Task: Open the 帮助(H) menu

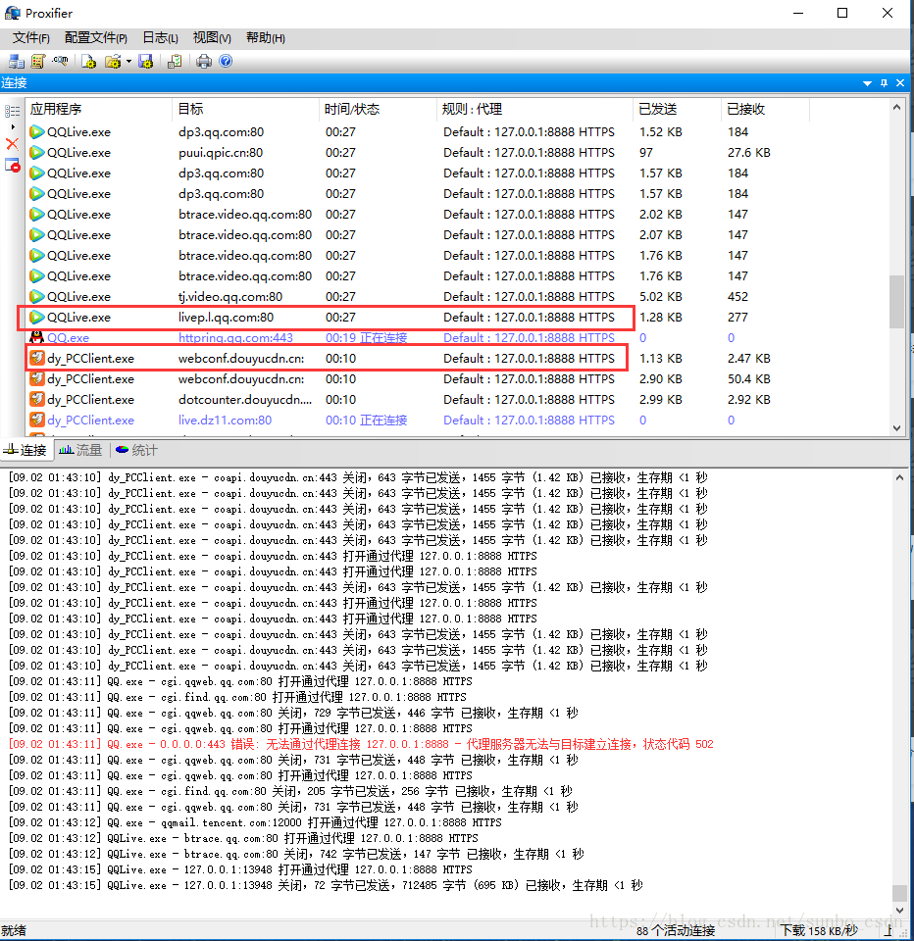Action: coord(266,38)
